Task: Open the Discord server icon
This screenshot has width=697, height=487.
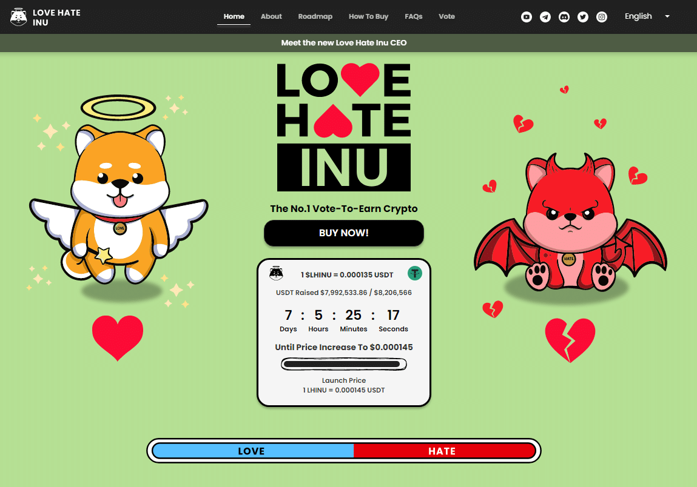Action: pyautogui.click(x=564, y=17)
